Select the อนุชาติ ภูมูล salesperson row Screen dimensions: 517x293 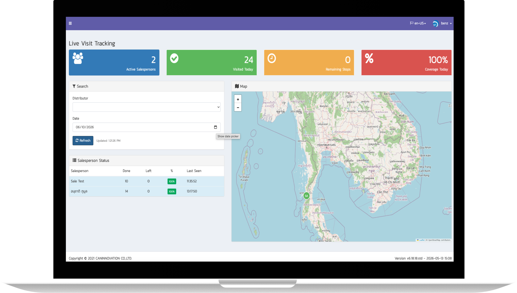147,191
